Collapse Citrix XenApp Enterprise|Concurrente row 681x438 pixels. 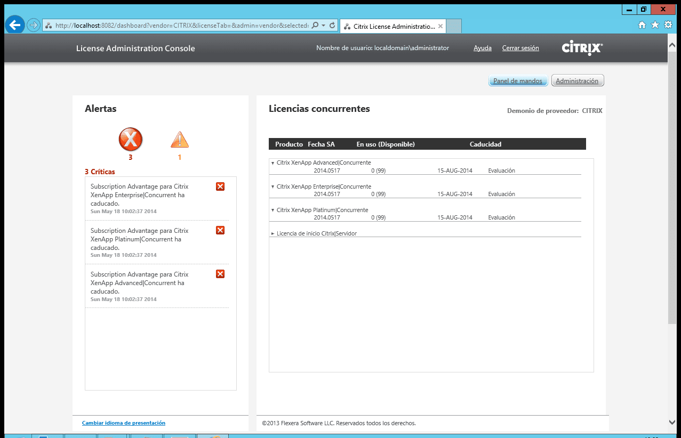pyautogui.click(x=273, y=186)
